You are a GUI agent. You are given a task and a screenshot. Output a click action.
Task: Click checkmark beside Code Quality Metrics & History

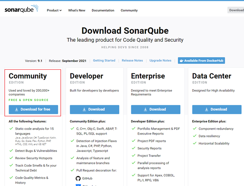pos(11,177)
